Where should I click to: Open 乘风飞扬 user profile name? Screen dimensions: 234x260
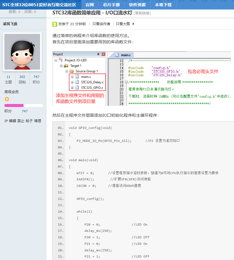click(10, 24)
